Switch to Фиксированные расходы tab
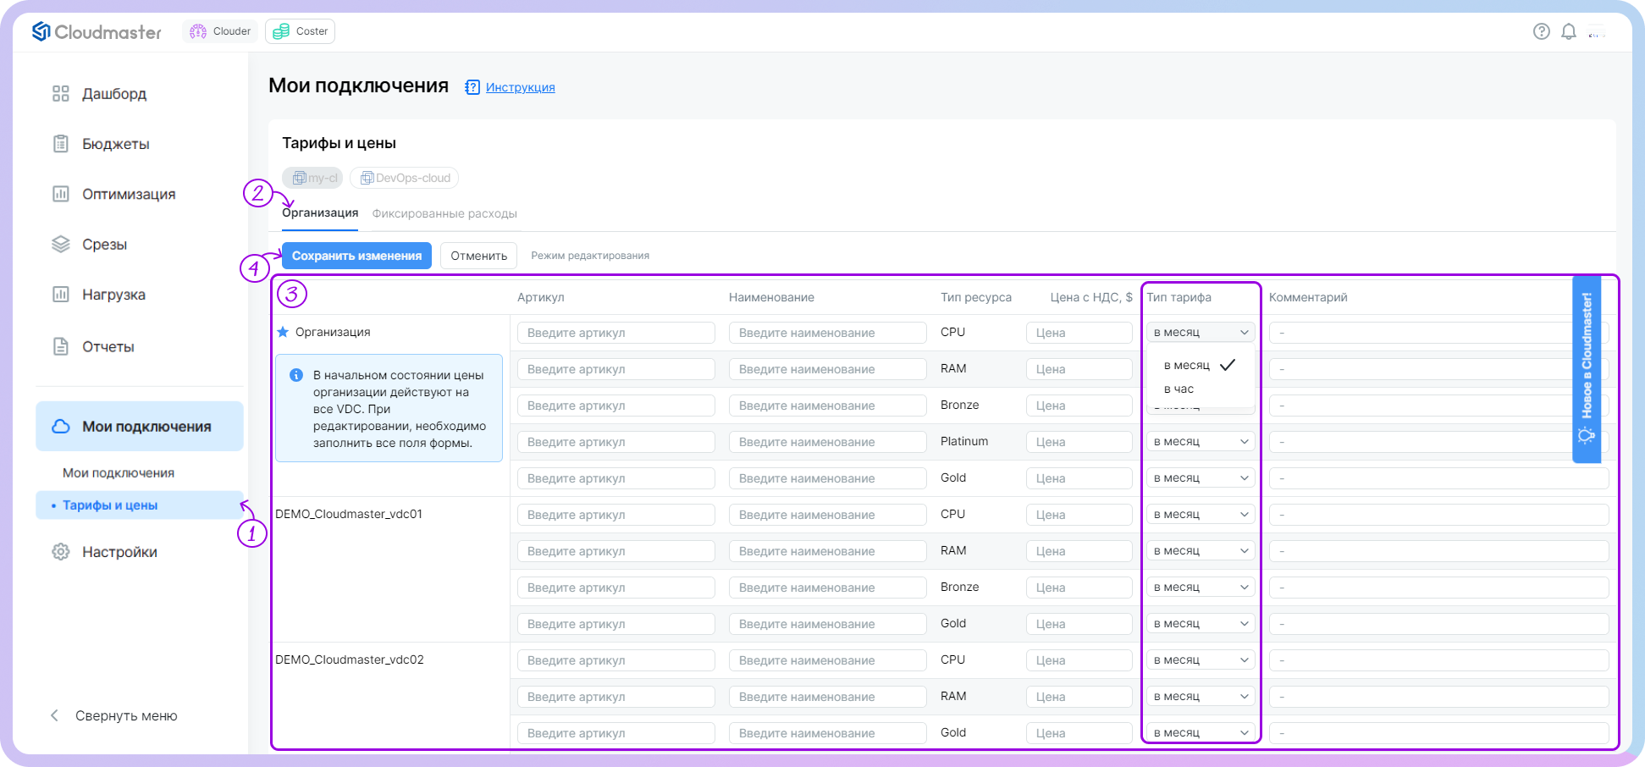Screen dimensions: 1645x767 [444, 214]
